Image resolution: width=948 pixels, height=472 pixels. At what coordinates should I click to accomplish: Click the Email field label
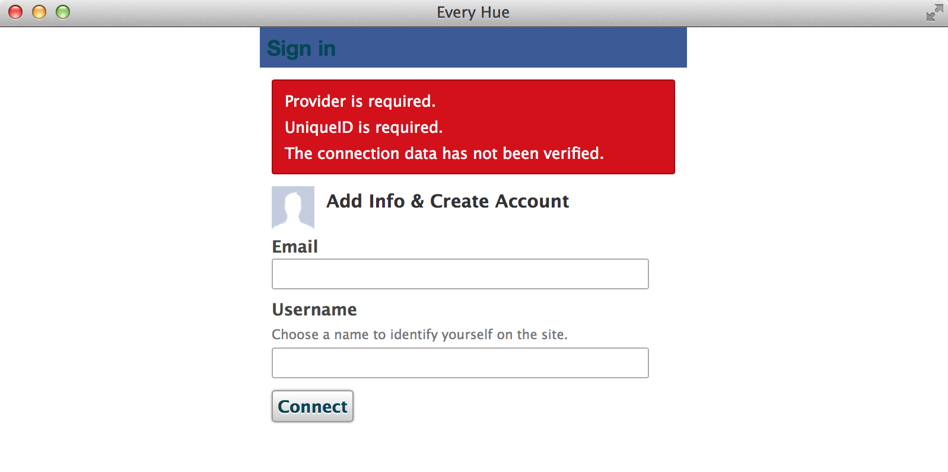pos(295,247)
